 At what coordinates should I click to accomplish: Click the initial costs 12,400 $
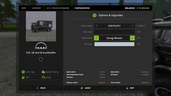101,83
